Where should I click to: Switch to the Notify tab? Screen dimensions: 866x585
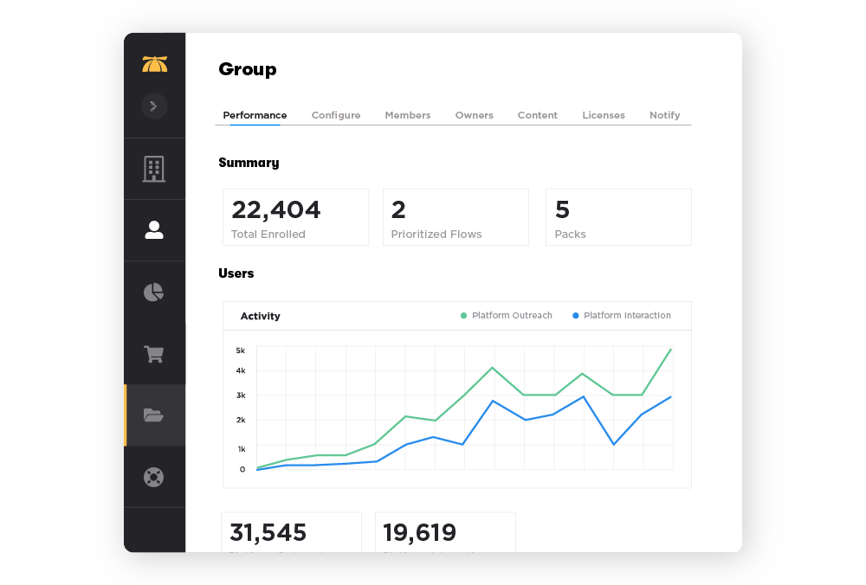(664, 115)
